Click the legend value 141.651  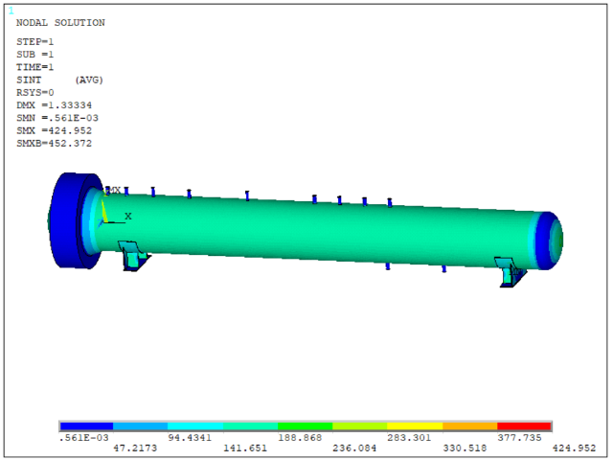(x=245, y=448)
